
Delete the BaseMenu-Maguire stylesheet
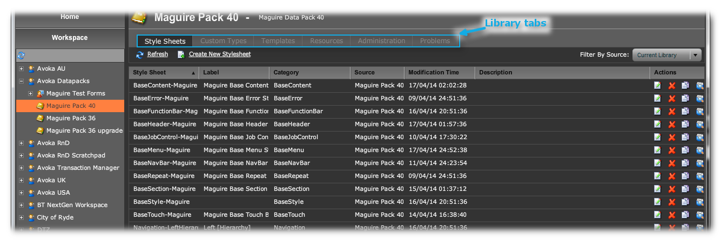click(672, 150)
